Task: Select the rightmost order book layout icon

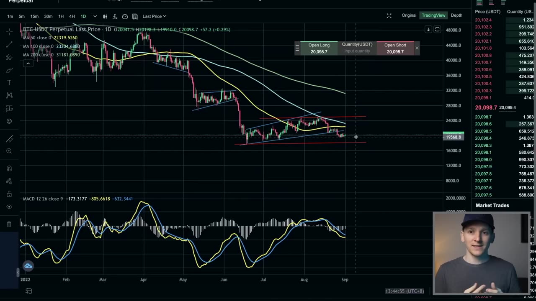Action: (x=503, y=3)
